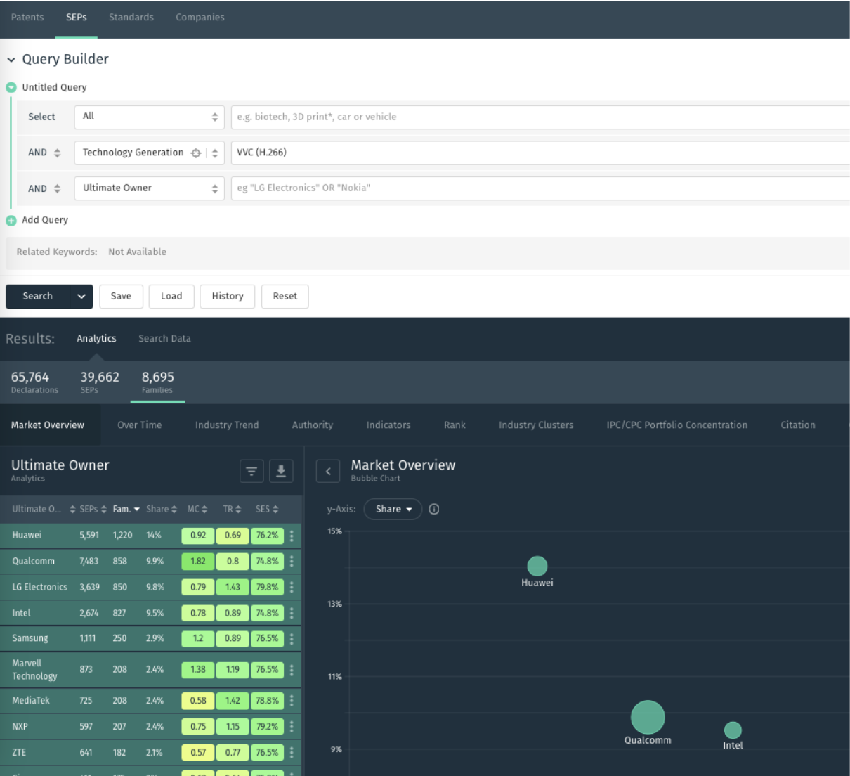This screenshot has height=776, width=850.
Task: Select the Analytics results tab
Action: [x=96, y=339]
